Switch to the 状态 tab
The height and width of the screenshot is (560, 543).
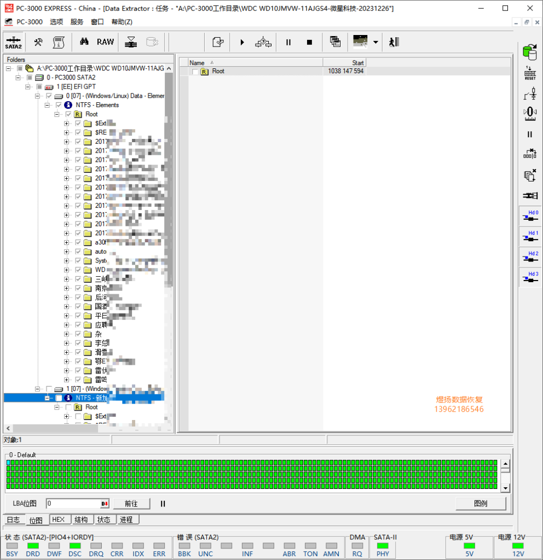104,520
